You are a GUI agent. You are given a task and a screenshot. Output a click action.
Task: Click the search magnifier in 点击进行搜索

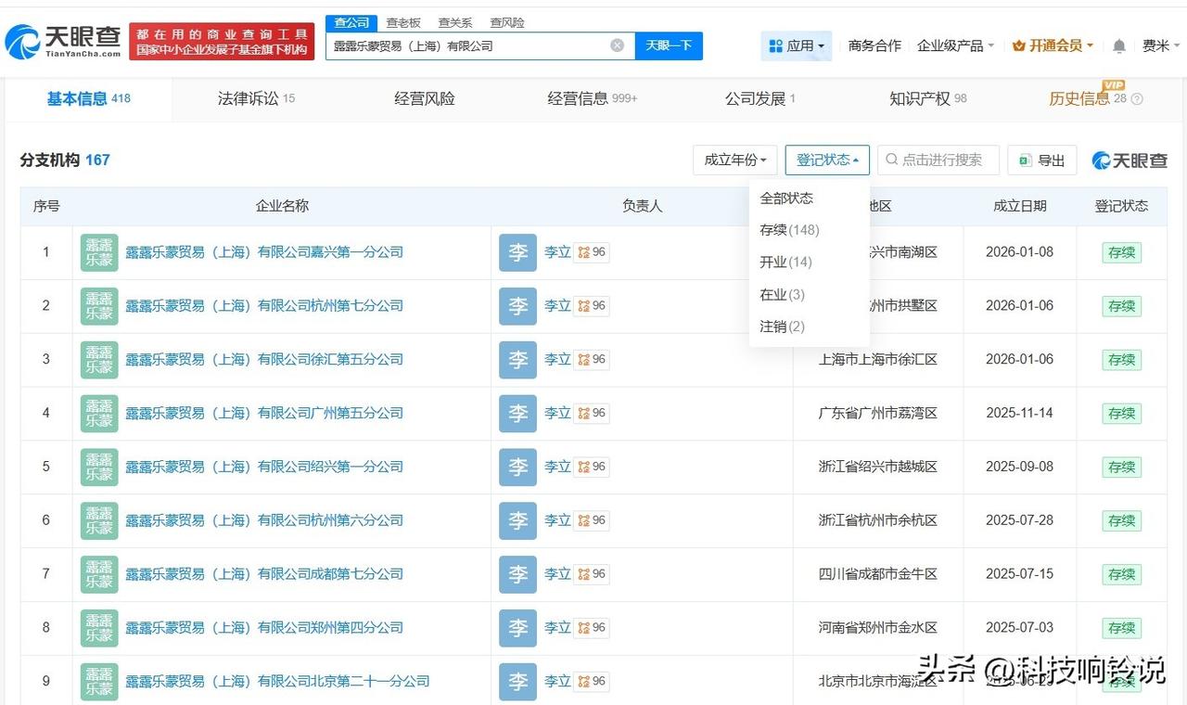(890, 160)
